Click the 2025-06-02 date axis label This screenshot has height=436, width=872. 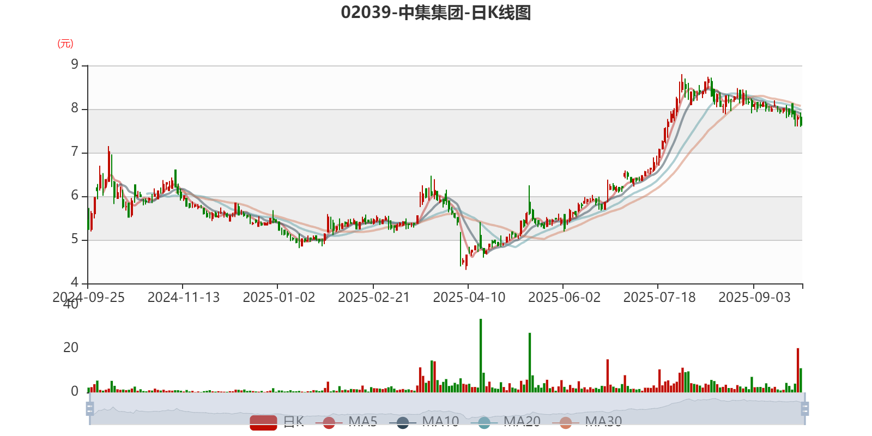pyautogui.click(x=564, y=297)
